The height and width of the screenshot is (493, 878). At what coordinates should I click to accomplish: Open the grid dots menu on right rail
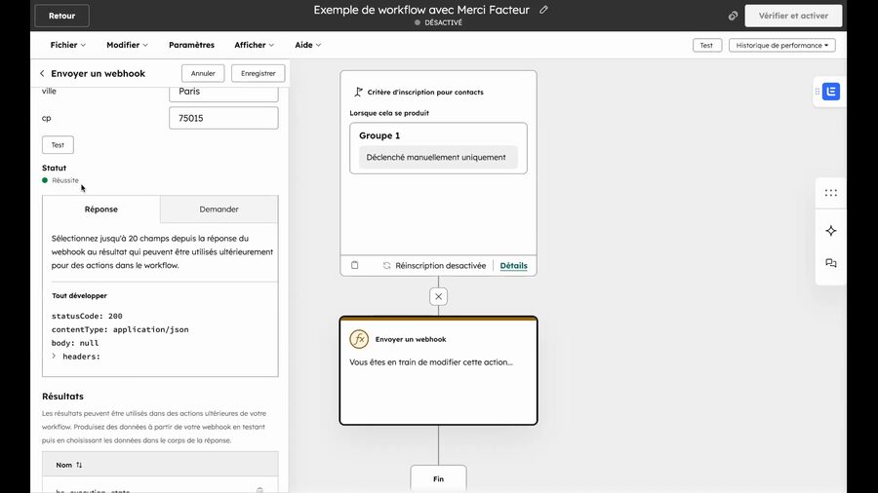831,193
